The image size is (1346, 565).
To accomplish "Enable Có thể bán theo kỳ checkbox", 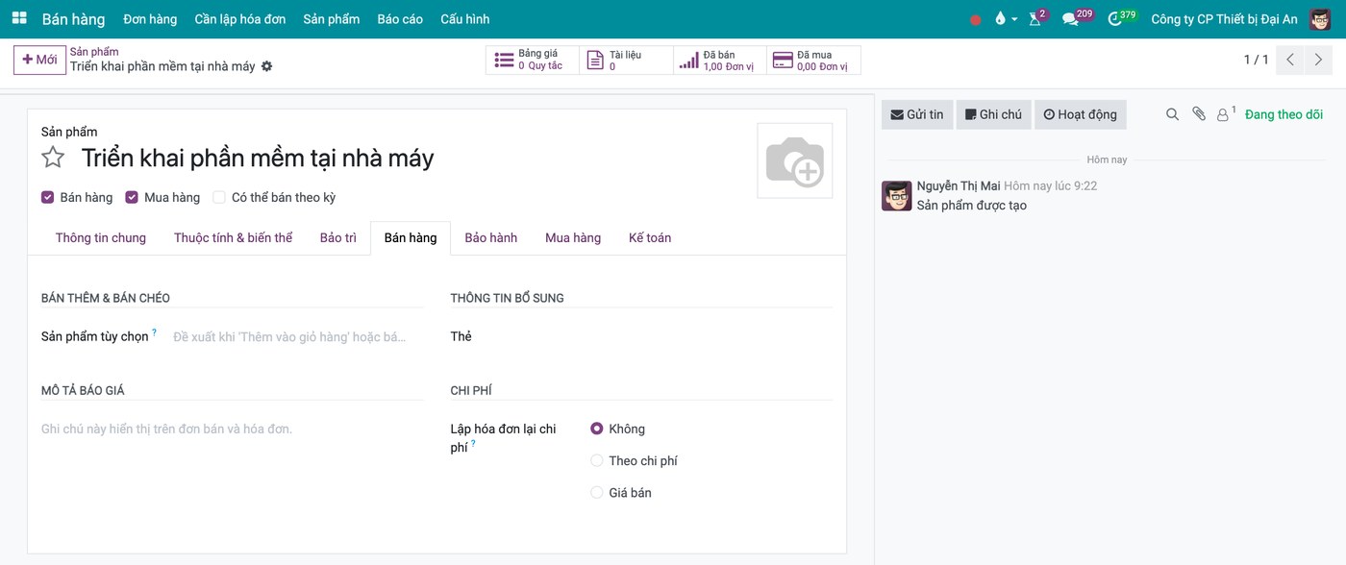I will click(219, 198).
